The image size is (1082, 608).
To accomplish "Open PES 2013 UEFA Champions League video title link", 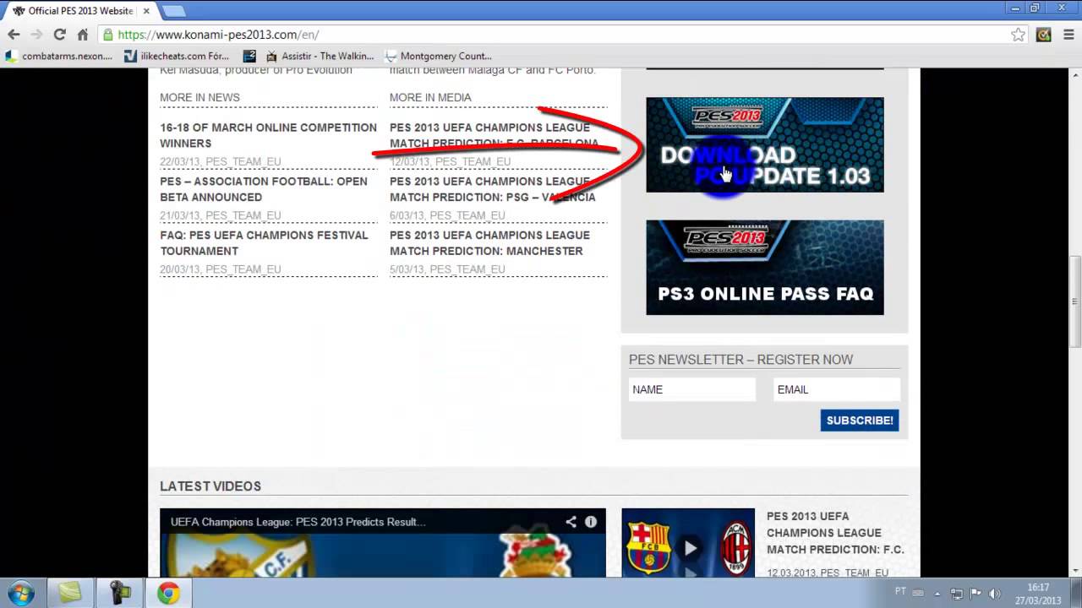I will [x=835, y=533].
